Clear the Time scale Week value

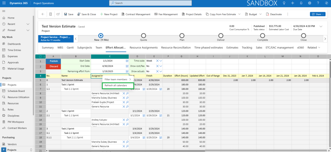pos(157,61)
